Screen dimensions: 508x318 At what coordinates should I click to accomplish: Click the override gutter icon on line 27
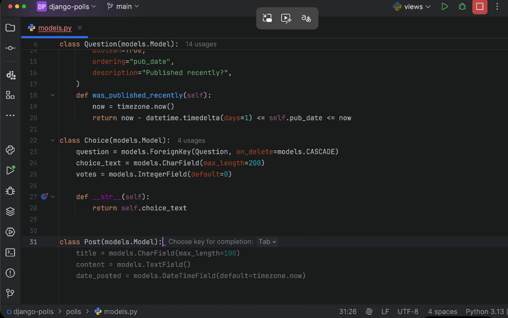[x=44, y=197]
